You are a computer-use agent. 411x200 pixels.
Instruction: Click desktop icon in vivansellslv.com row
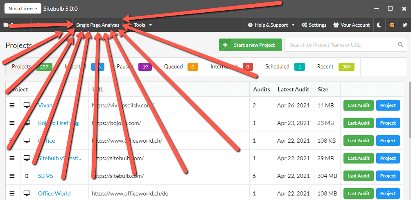pyautogui.click(x=27, y=105)
